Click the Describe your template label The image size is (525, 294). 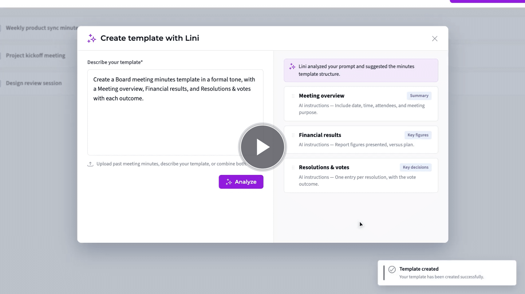pyautogui.click(x=115, y=62)
